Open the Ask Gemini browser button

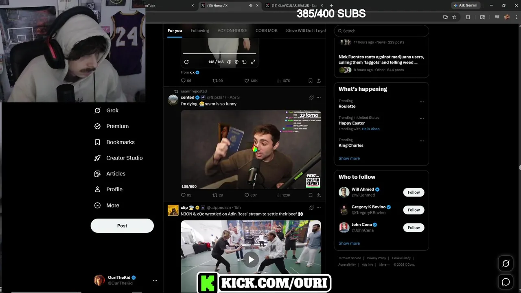(x=465, y=5)
